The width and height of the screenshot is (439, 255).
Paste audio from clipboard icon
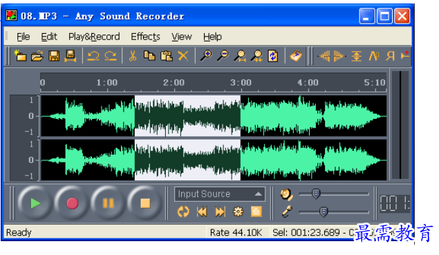(167, 56)
